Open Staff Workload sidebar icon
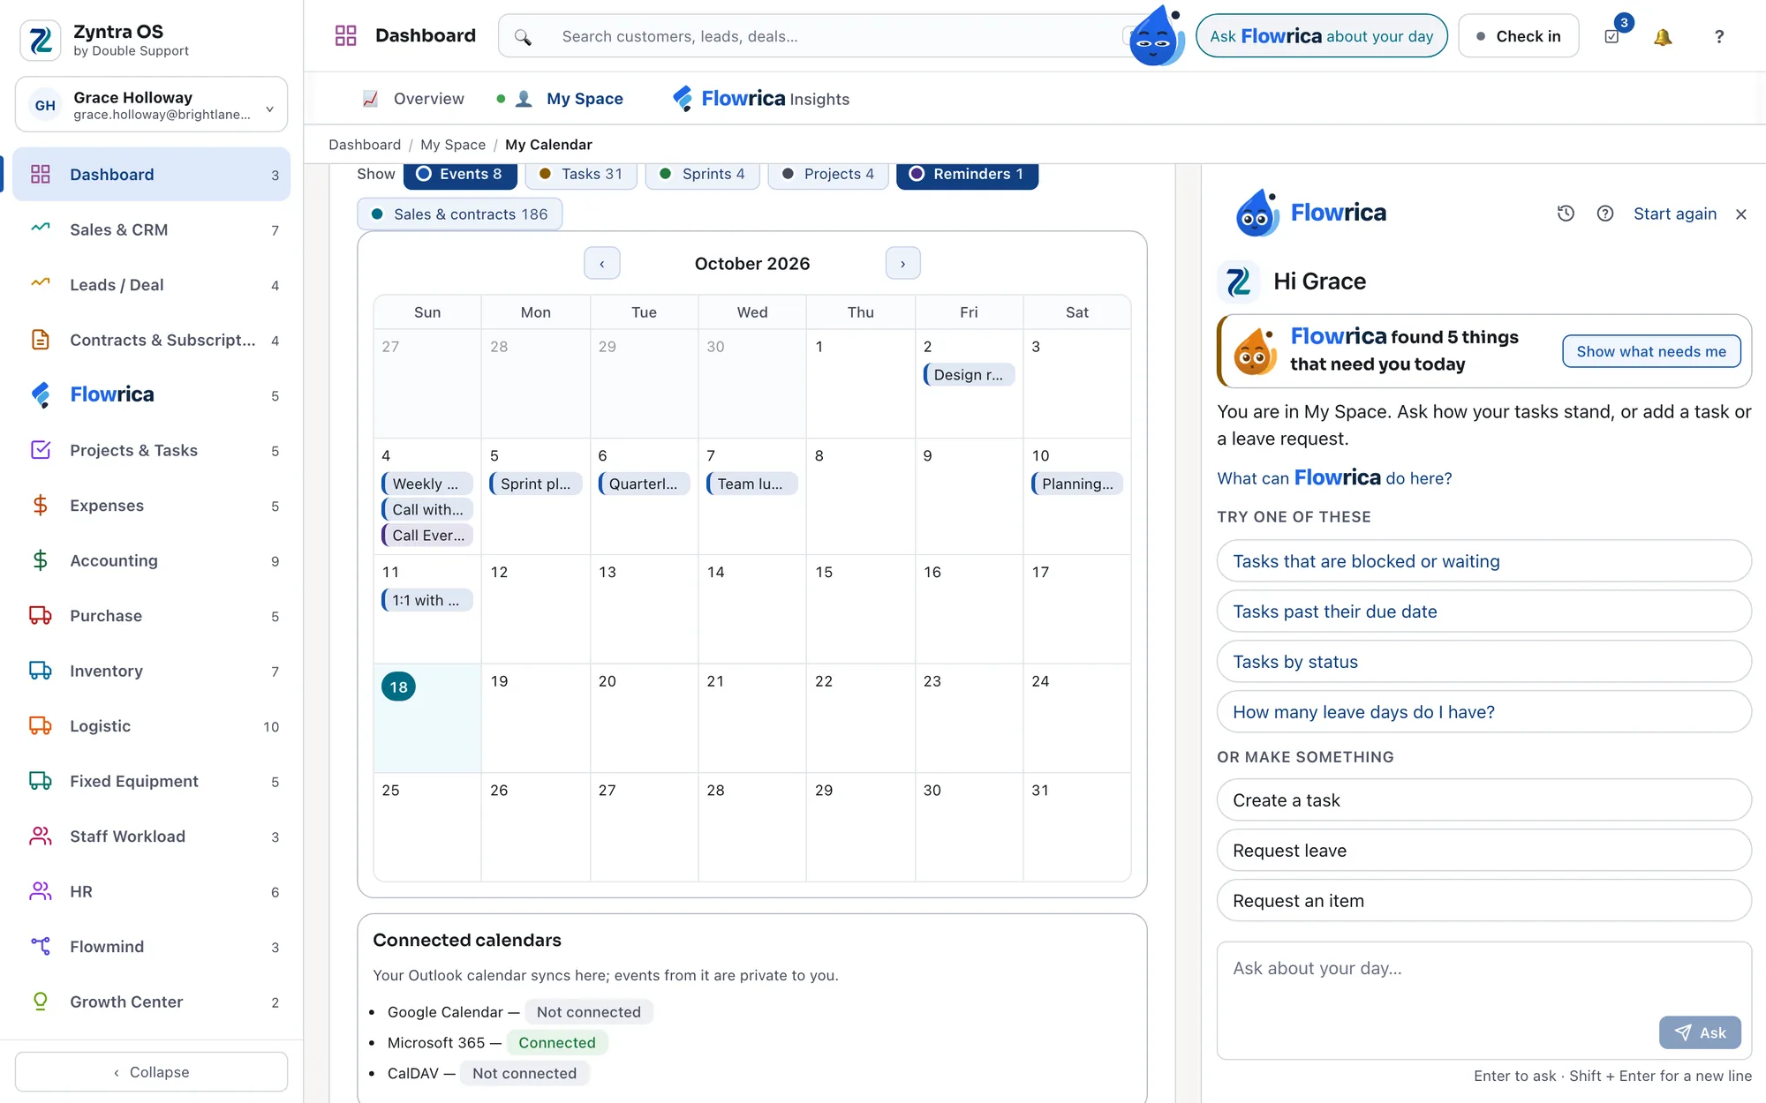Viewport: 1766px width, 1103px height. pyautogui.click(x=41, y=836)
